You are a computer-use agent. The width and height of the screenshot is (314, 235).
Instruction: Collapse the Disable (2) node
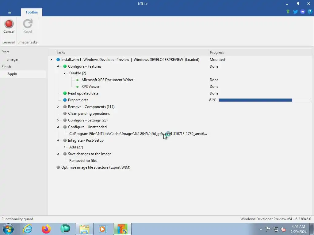click(65, 73)
